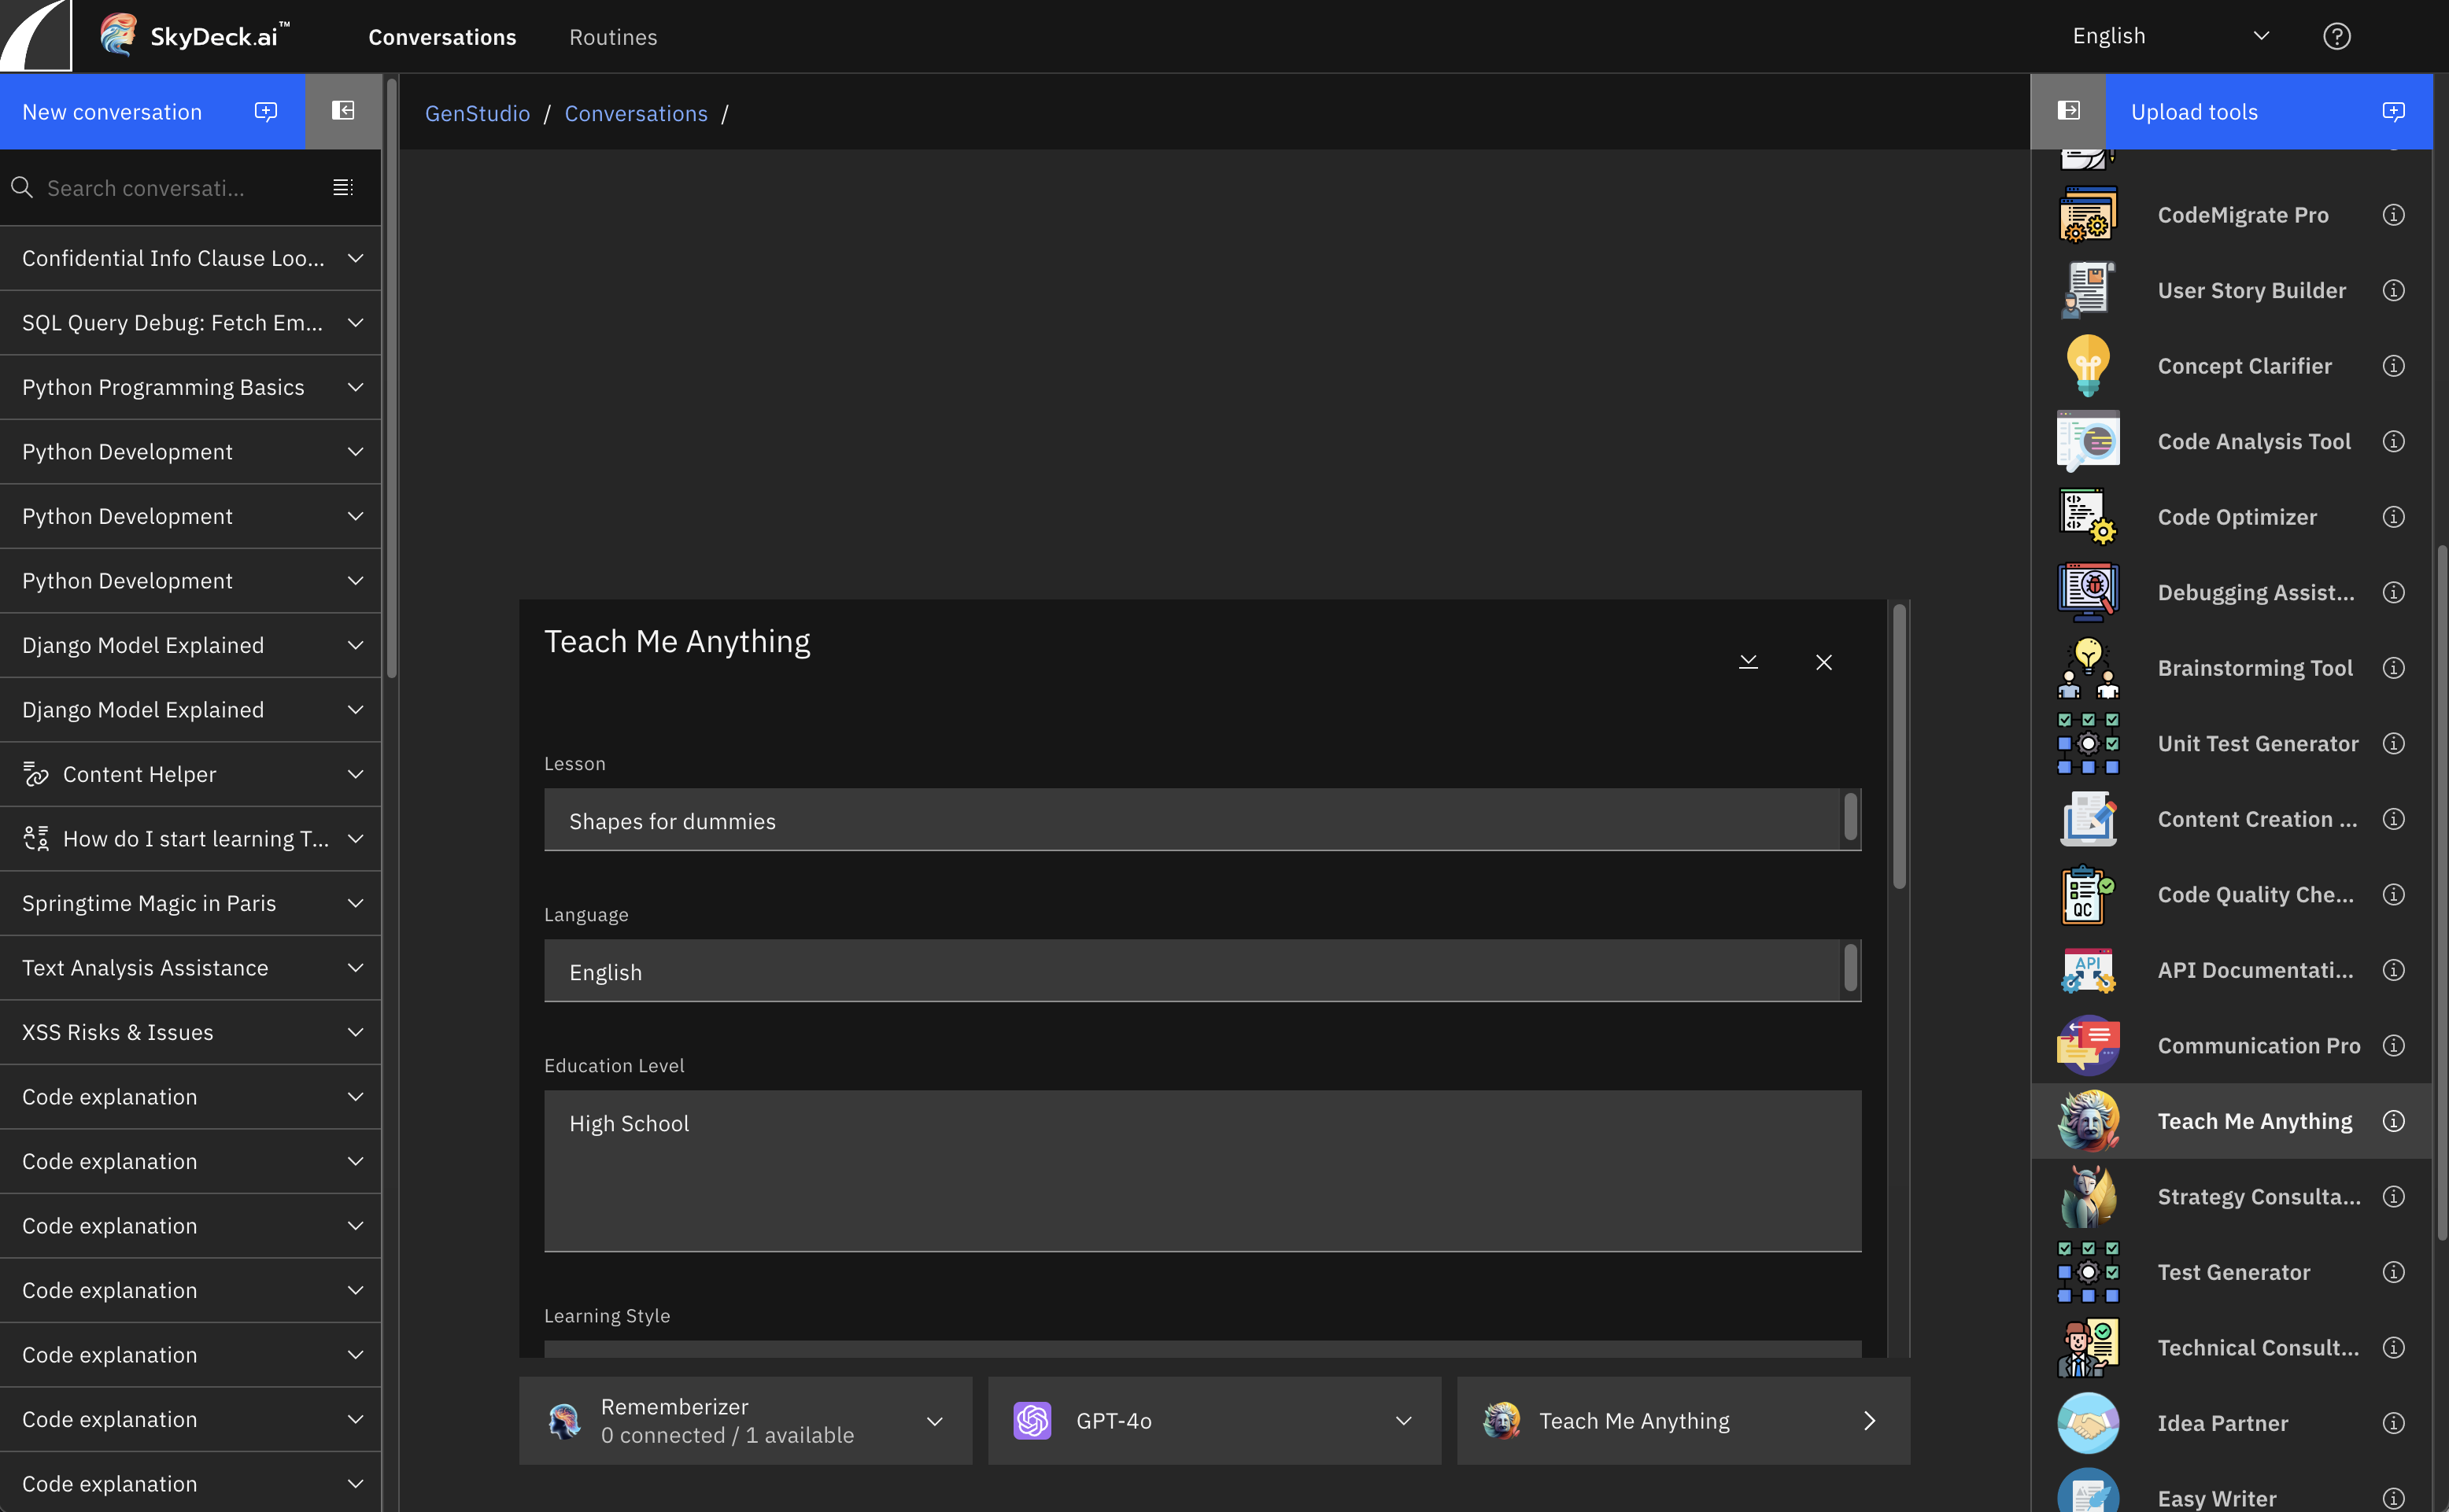This screenshot has height=1512, width=2449.
Task: Select the Brainstorming Tool icon
Action: (x=2088, y=668)
